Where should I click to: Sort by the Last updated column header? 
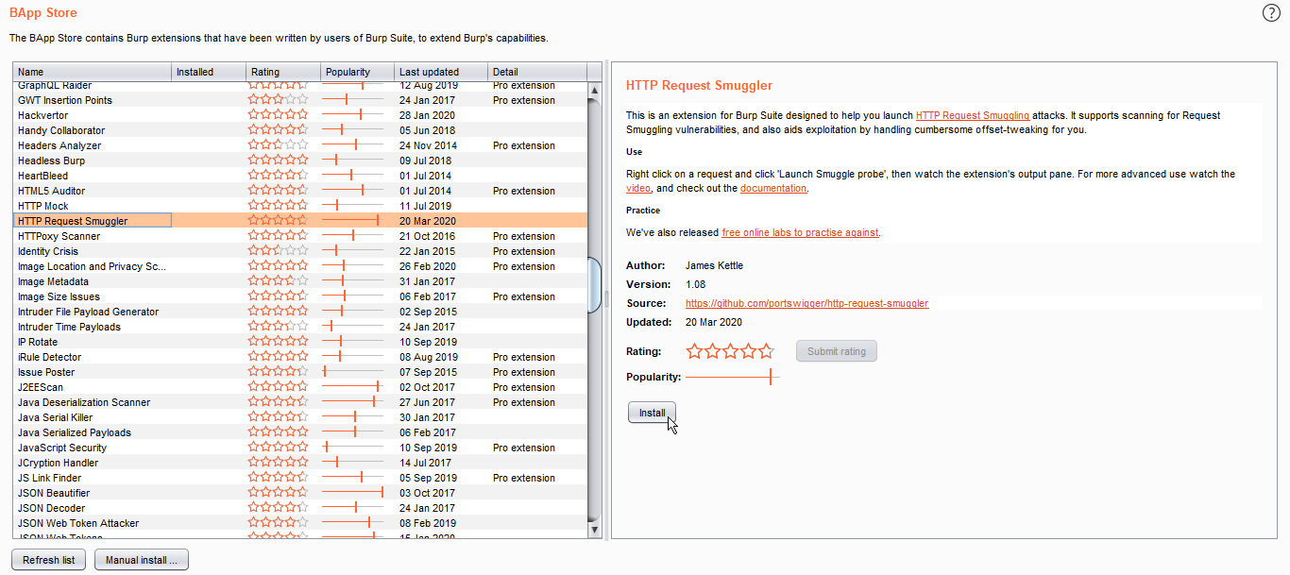click(x=441, y=72)
